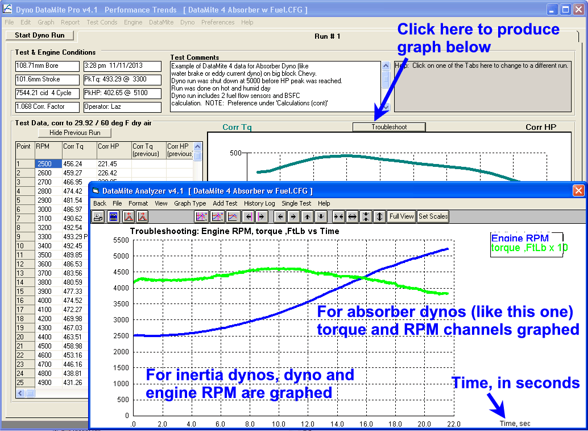Click the Print icon in the Analyzer toolbar
The image size is (588, 431).
pyautogui.click(x=98, y=216)
